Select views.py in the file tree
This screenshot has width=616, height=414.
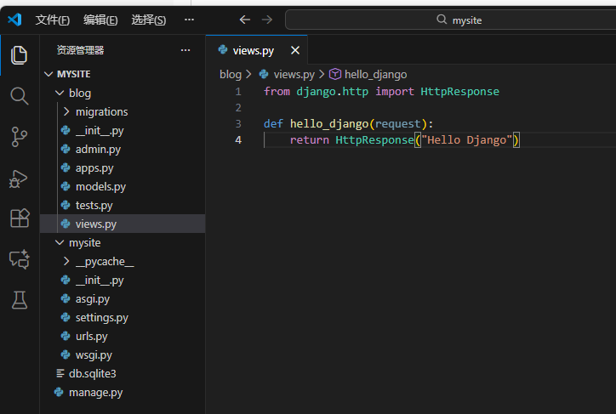[123, 224]
